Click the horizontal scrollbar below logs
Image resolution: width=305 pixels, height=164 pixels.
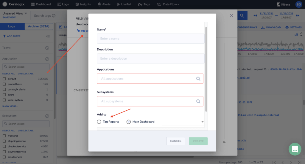(125, 157)
